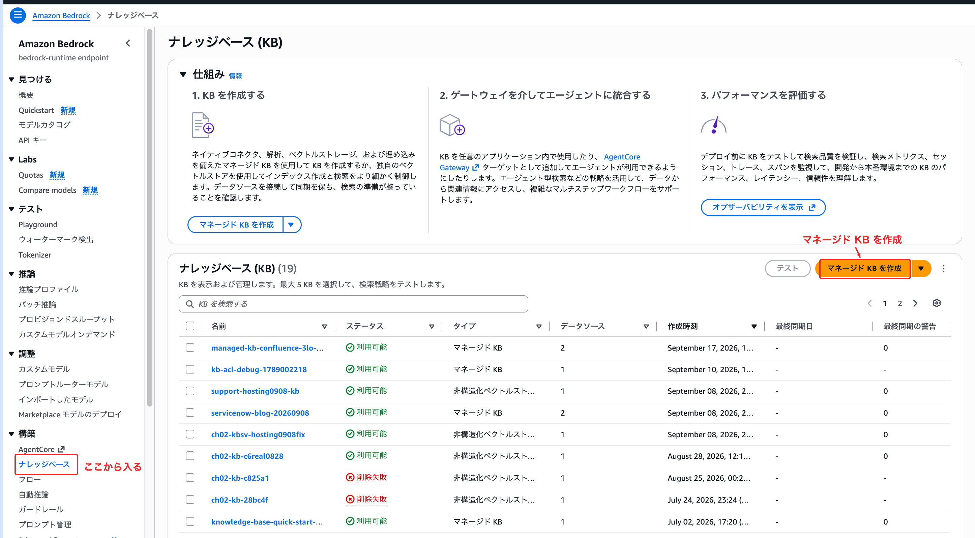Click the sidebar vertical scrollbar
This screenshot has height=538, width=975.
pos(149,217)
